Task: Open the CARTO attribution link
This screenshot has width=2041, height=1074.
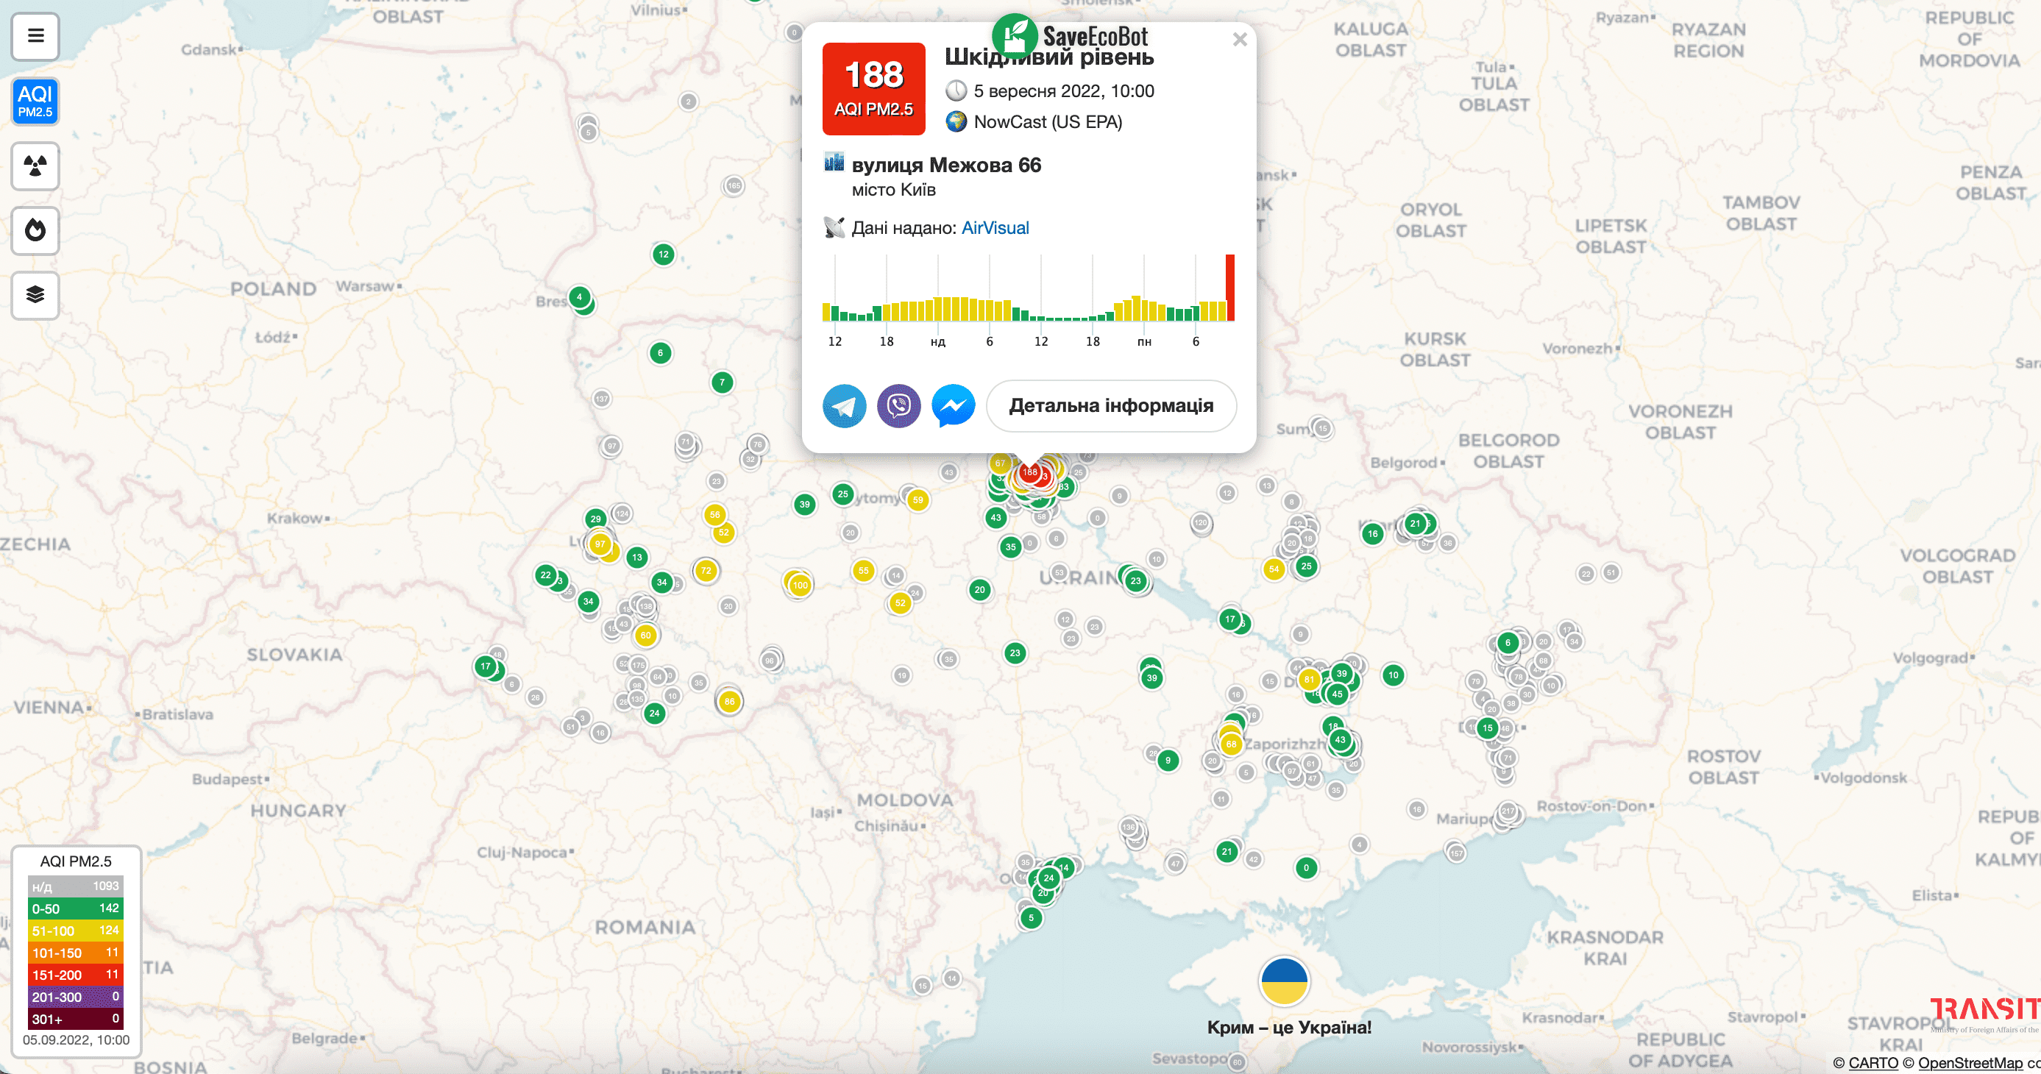Action: (x=1873, y=1063)
